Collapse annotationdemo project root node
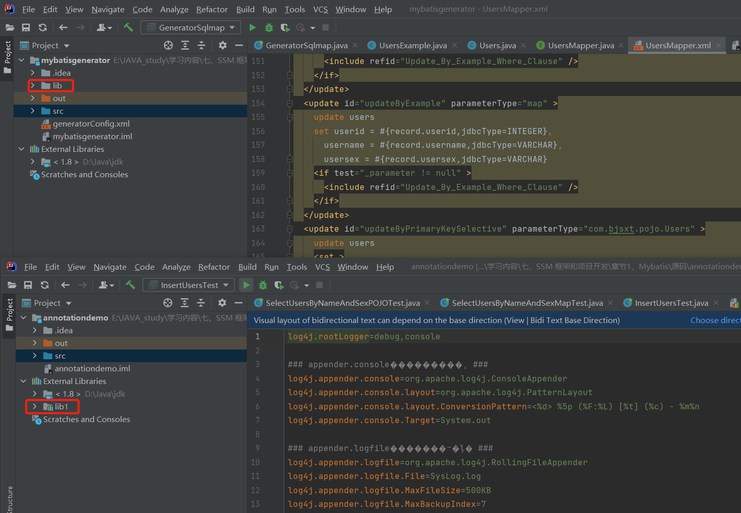 point(23,317)
